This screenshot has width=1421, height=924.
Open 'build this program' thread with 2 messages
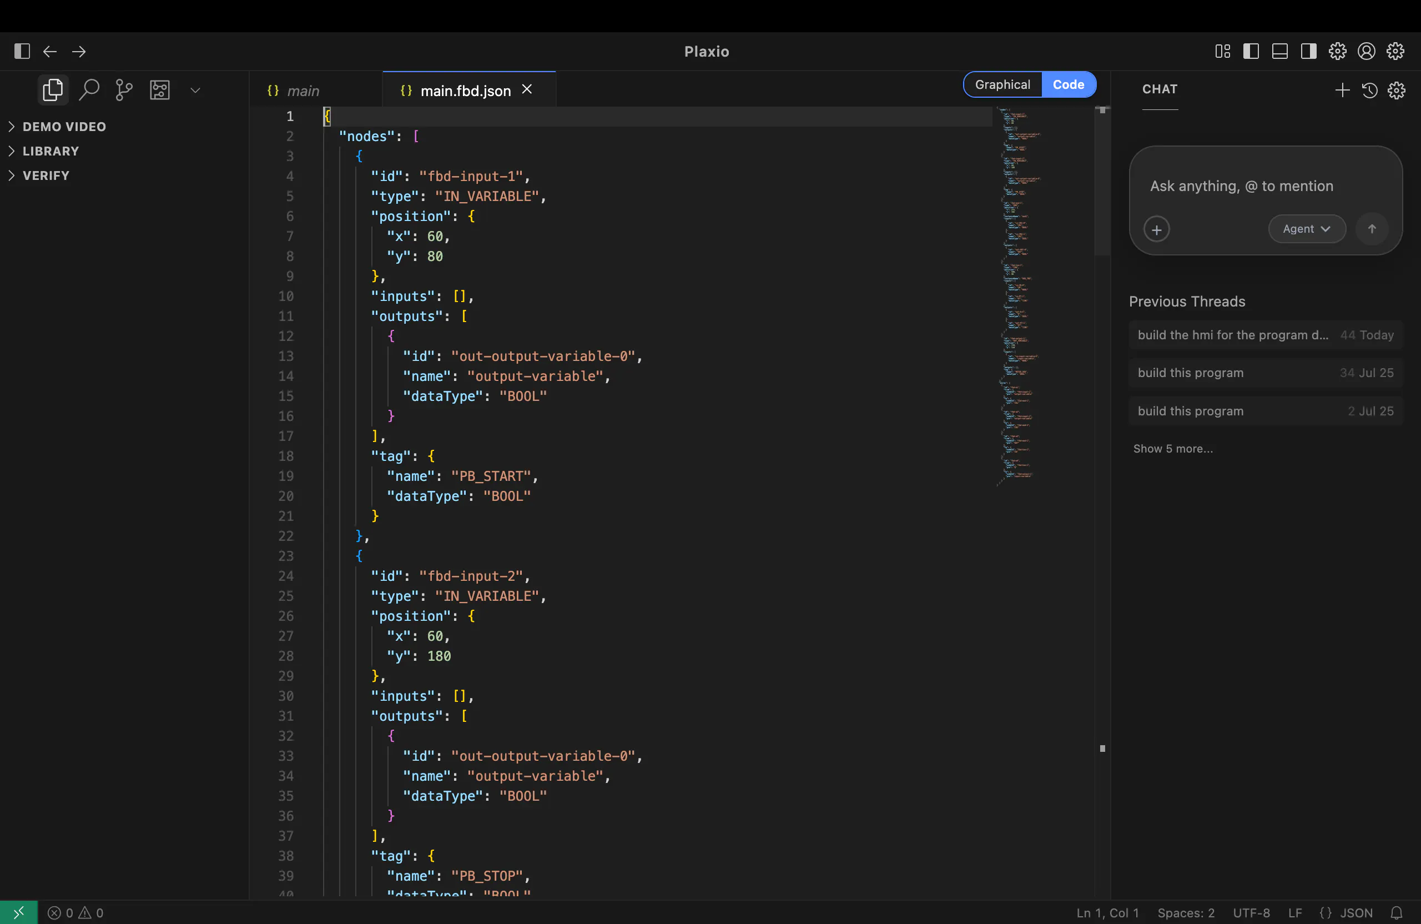coord(1265,411)
